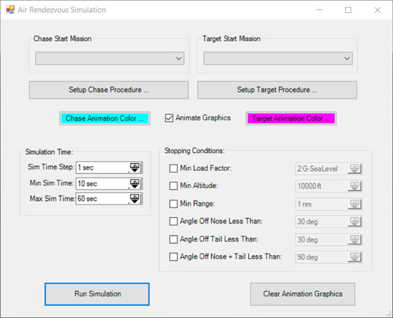393x318 pixels.
Task: Enable the Min Load Factor stopping condition
Action: click(x=173, y=169)
